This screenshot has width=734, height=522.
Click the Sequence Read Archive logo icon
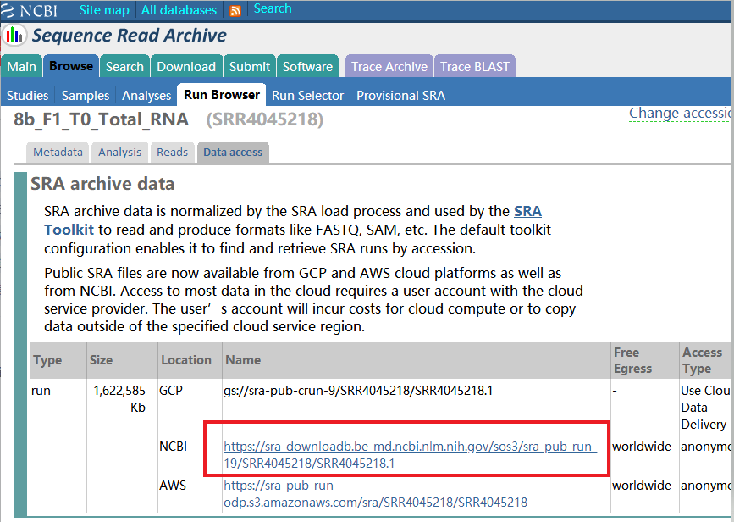click(x=14, y=36)
